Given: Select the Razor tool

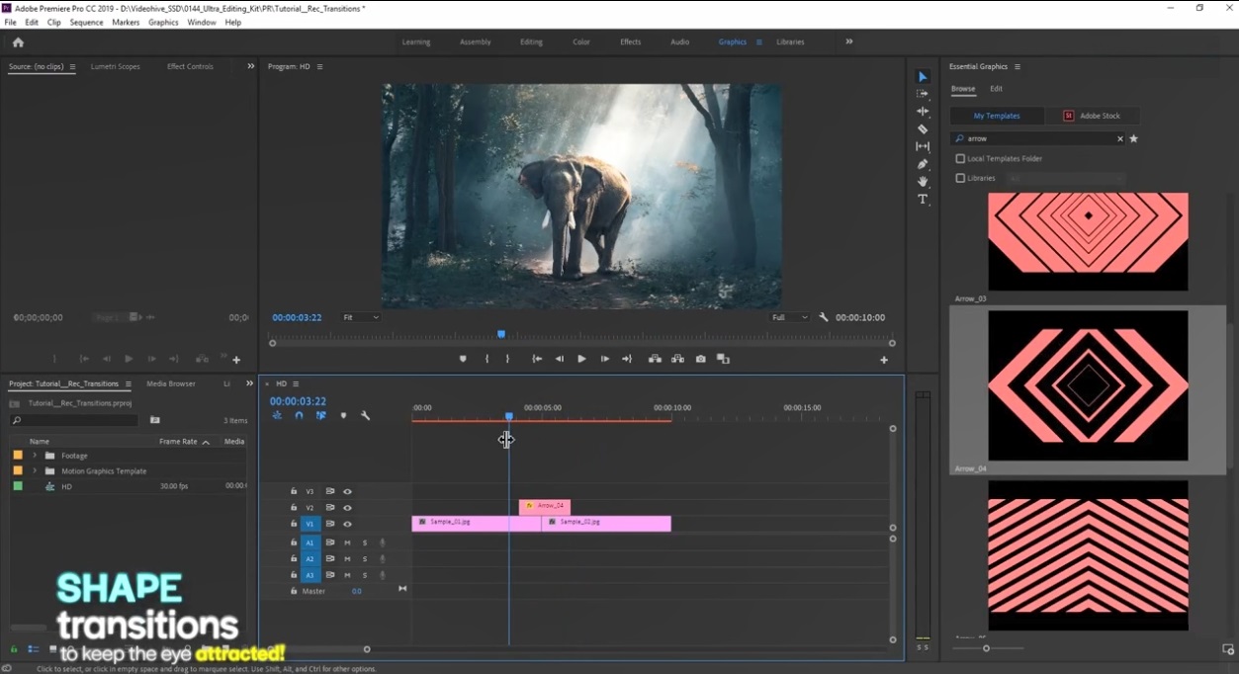Looking at the screenshot, I should tap(923, 128).
